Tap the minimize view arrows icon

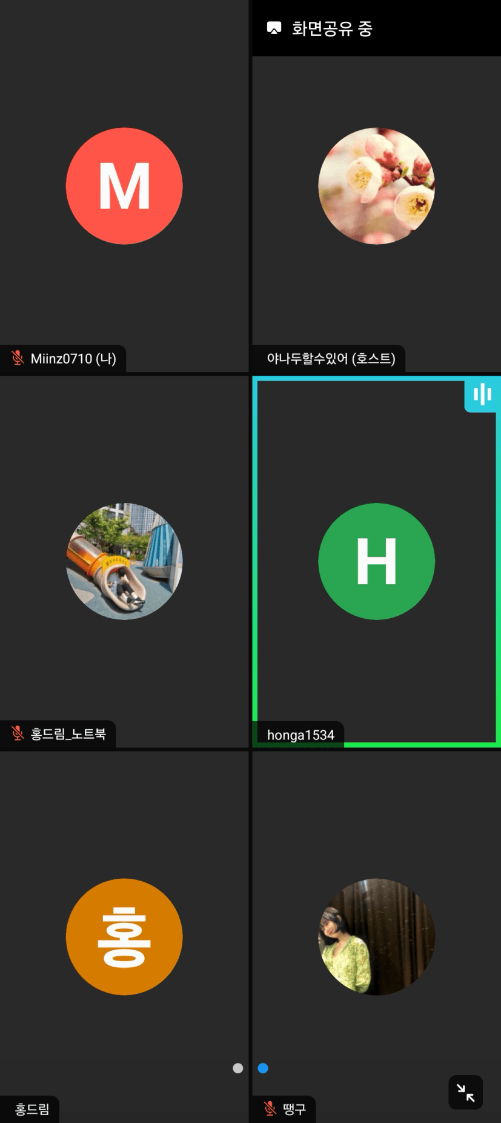pyautogui.click(x=465, y=1092)
